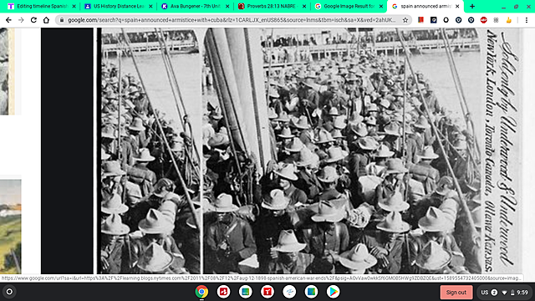Viewport: 535px width, 301px height.
Task: Launch Google Play Store from shelf
Action: click(333, 292)
